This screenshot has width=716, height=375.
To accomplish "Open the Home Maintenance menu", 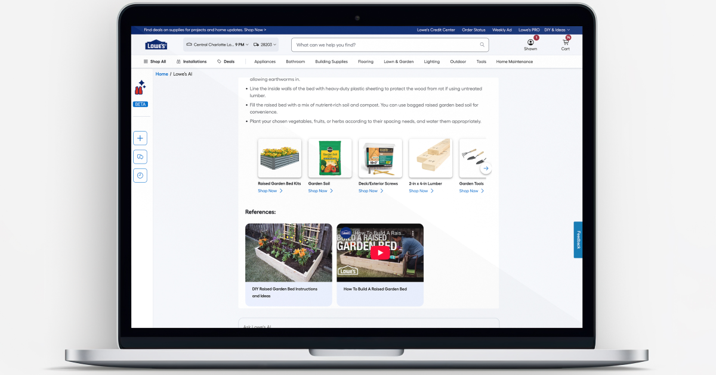I will (514, 61).
